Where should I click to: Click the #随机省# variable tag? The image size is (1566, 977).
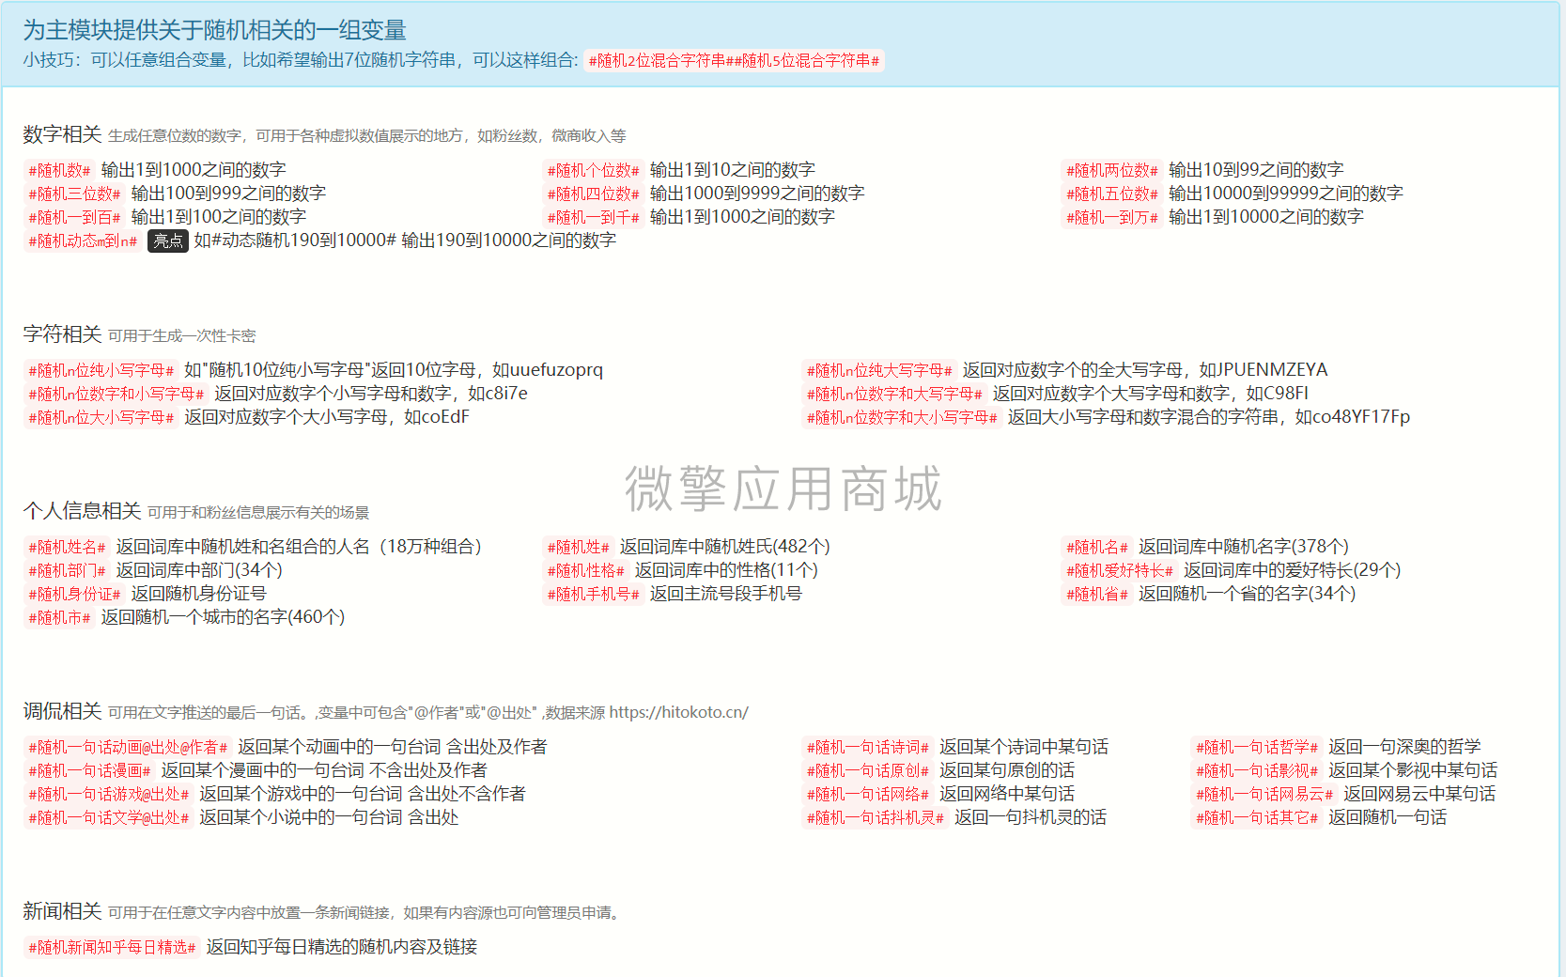1096,594
